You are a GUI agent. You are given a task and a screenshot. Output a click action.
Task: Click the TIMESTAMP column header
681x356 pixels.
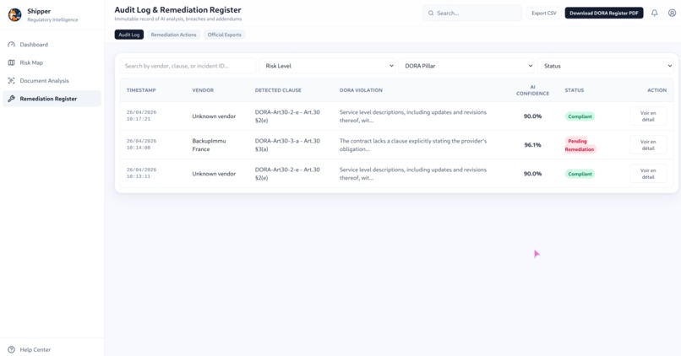tap(141, 90)
